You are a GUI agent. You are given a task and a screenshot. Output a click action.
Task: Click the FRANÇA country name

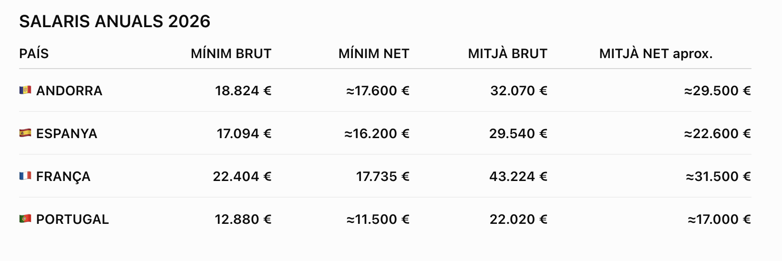(63, 176)
